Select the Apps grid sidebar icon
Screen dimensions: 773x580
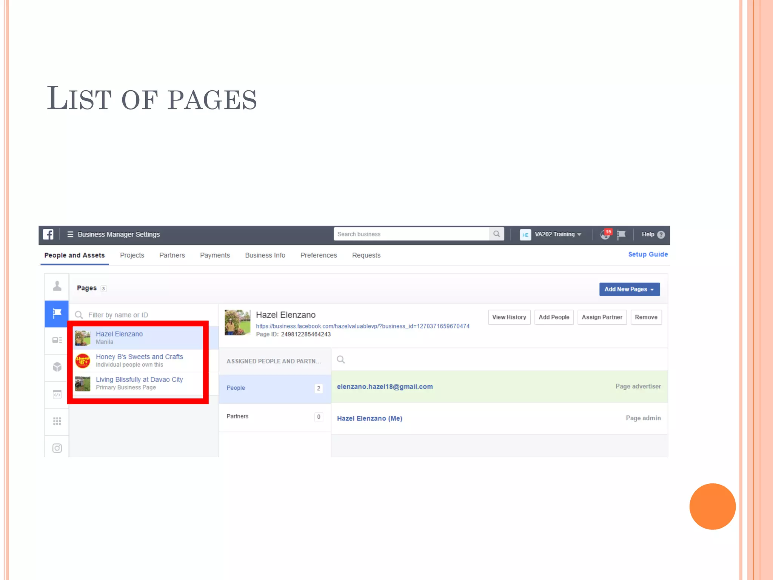tap(57, 421)
